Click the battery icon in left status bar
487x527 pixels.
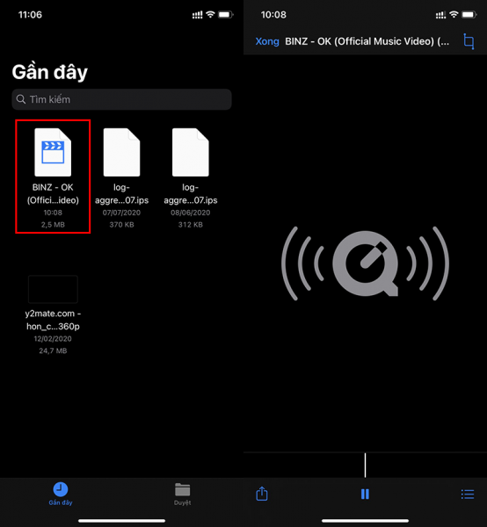[x=226, y=14]
